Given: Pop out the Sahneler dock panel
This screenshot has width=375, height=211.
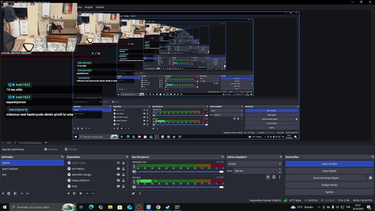Looking at the screenshot, I should point(62,157).
